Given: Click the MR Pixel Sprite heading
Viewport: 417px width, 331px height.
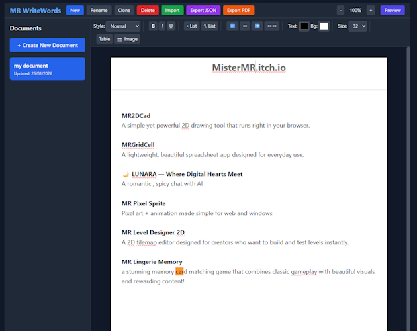Looking at the screenshot, I should coord(144,203).
